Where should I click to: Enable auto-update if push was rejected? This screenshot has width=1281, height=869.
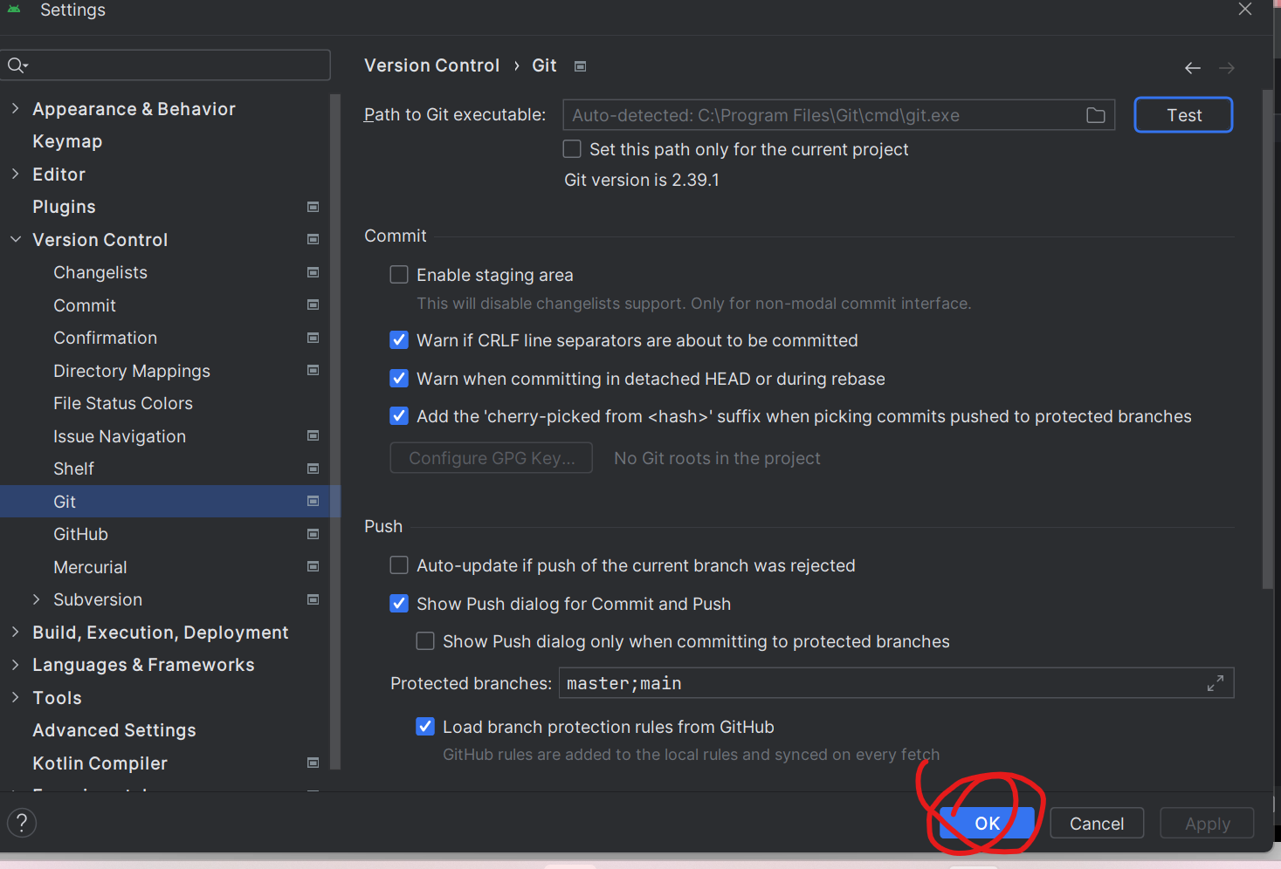[399, 565]
